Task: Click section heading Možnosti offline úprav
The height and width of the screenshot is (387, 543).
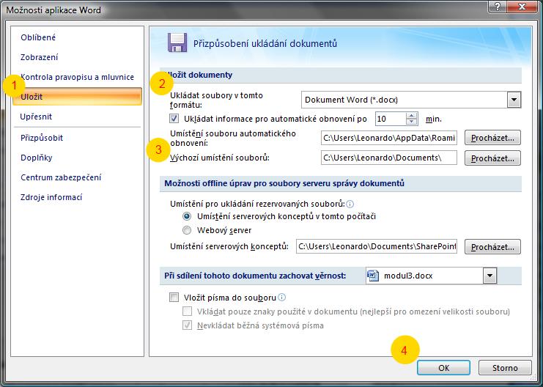Action: (284, 183)
